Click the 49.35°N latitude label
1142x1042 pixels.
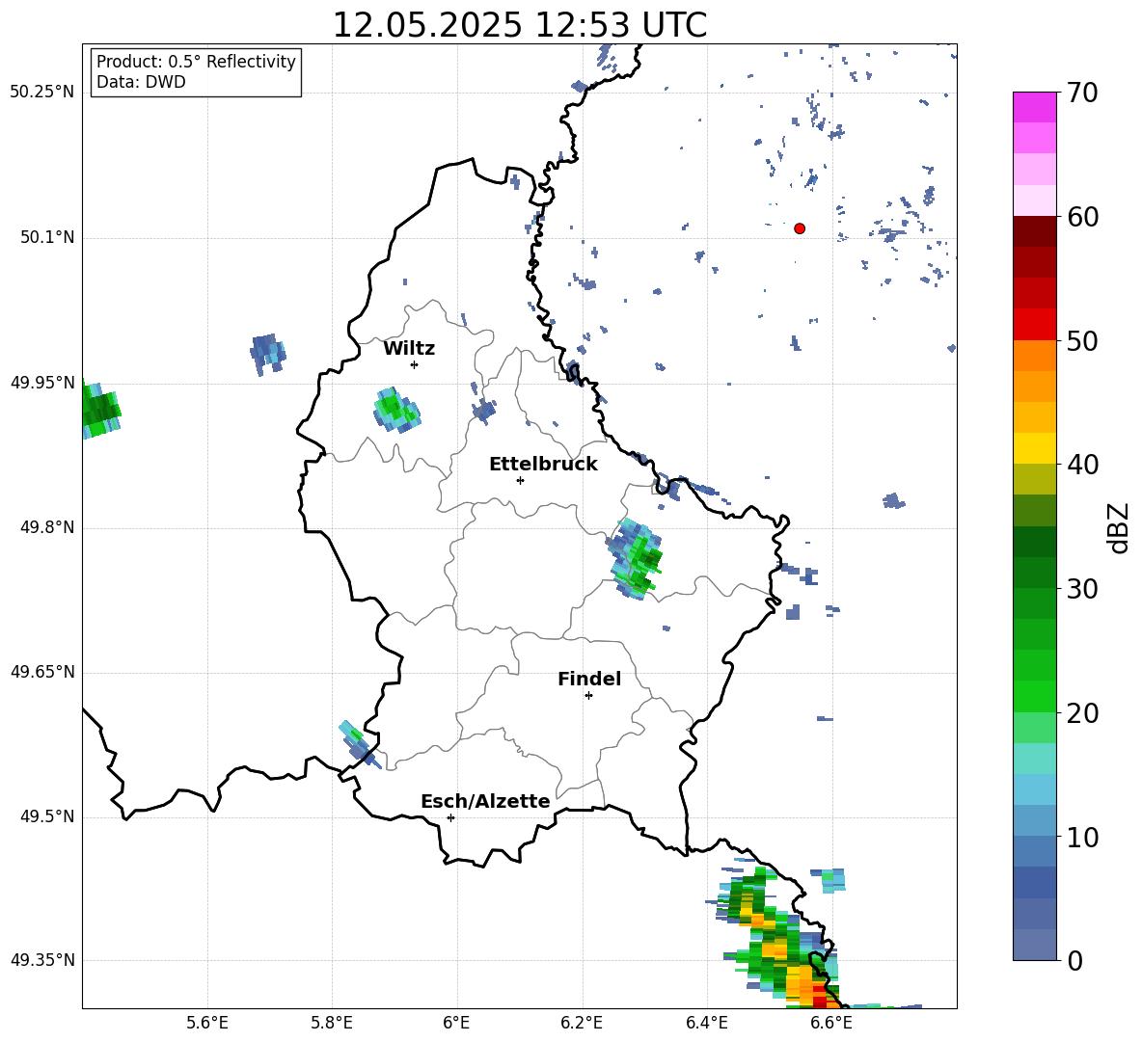[42, 960]
